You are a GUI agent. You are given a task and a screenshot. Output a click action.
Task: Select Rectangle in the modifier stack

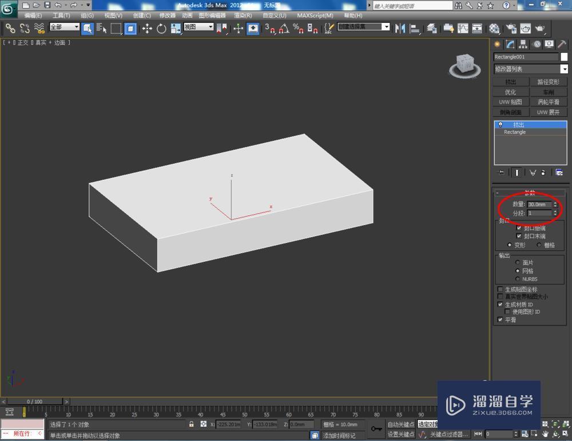pyautogui.click(x=514, y=132)
